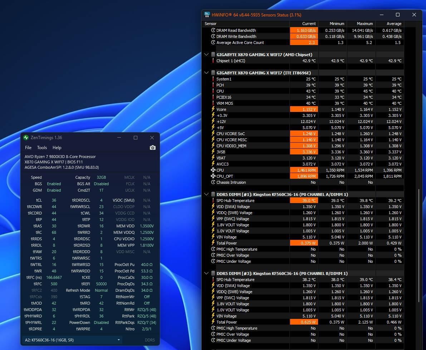Collapse the GIGABYTE X870 AMD Chipset group
This screenshot has height=350, width=426.
click(206, 55)
